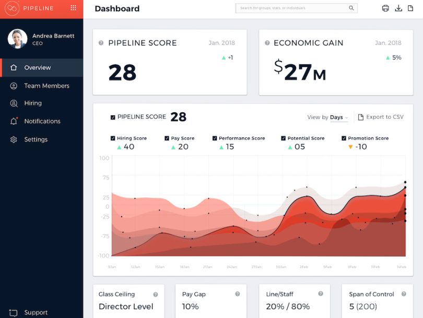Click Export to CSV
This screenshot has width=423, height=318.
click(x=381, y=117)
